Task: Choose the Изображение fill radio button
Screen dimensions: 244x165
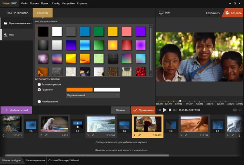Action: click(x=39, y=101)
